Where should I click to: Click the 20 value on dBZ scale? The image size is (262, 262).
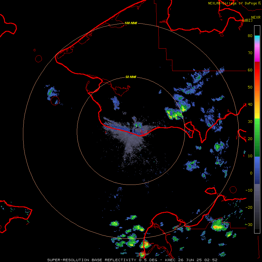click(x=250, y=139)
